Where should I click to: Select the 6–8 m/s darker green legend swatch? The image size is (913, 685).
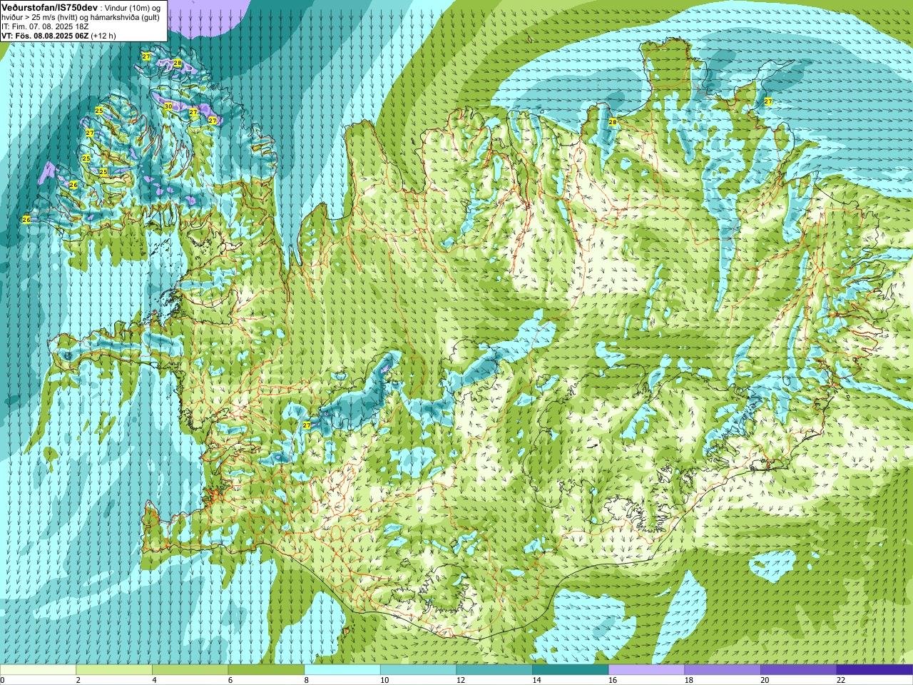pos(266,670)
